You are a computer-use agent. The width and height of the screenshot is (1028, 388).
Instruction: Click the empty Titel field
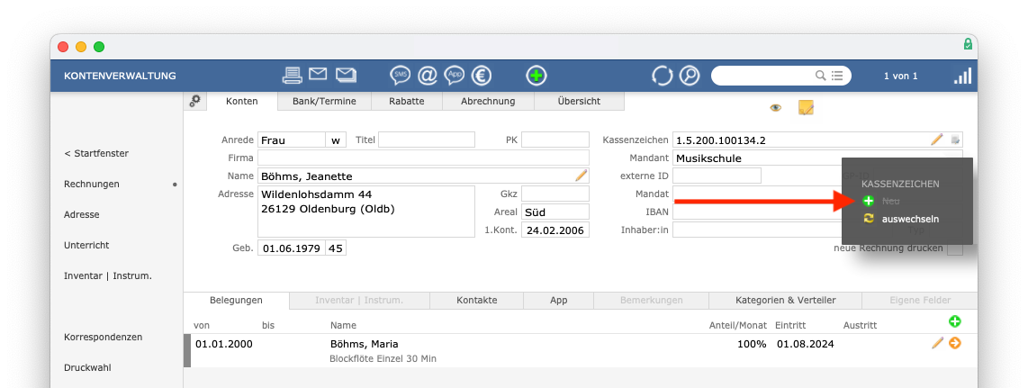pyautogui.click(x=426, y=140)
